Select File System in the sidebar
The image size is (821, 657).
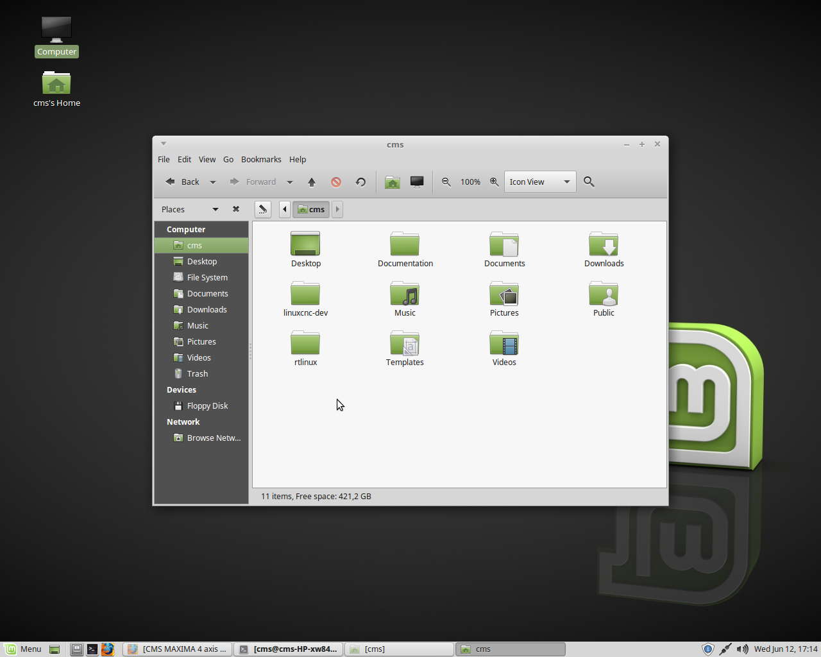pos(201,278)
